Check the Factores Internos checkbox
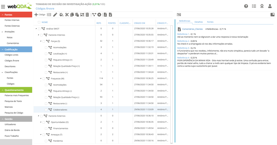The width and height of the screenshot is (277, 145). 41,35
